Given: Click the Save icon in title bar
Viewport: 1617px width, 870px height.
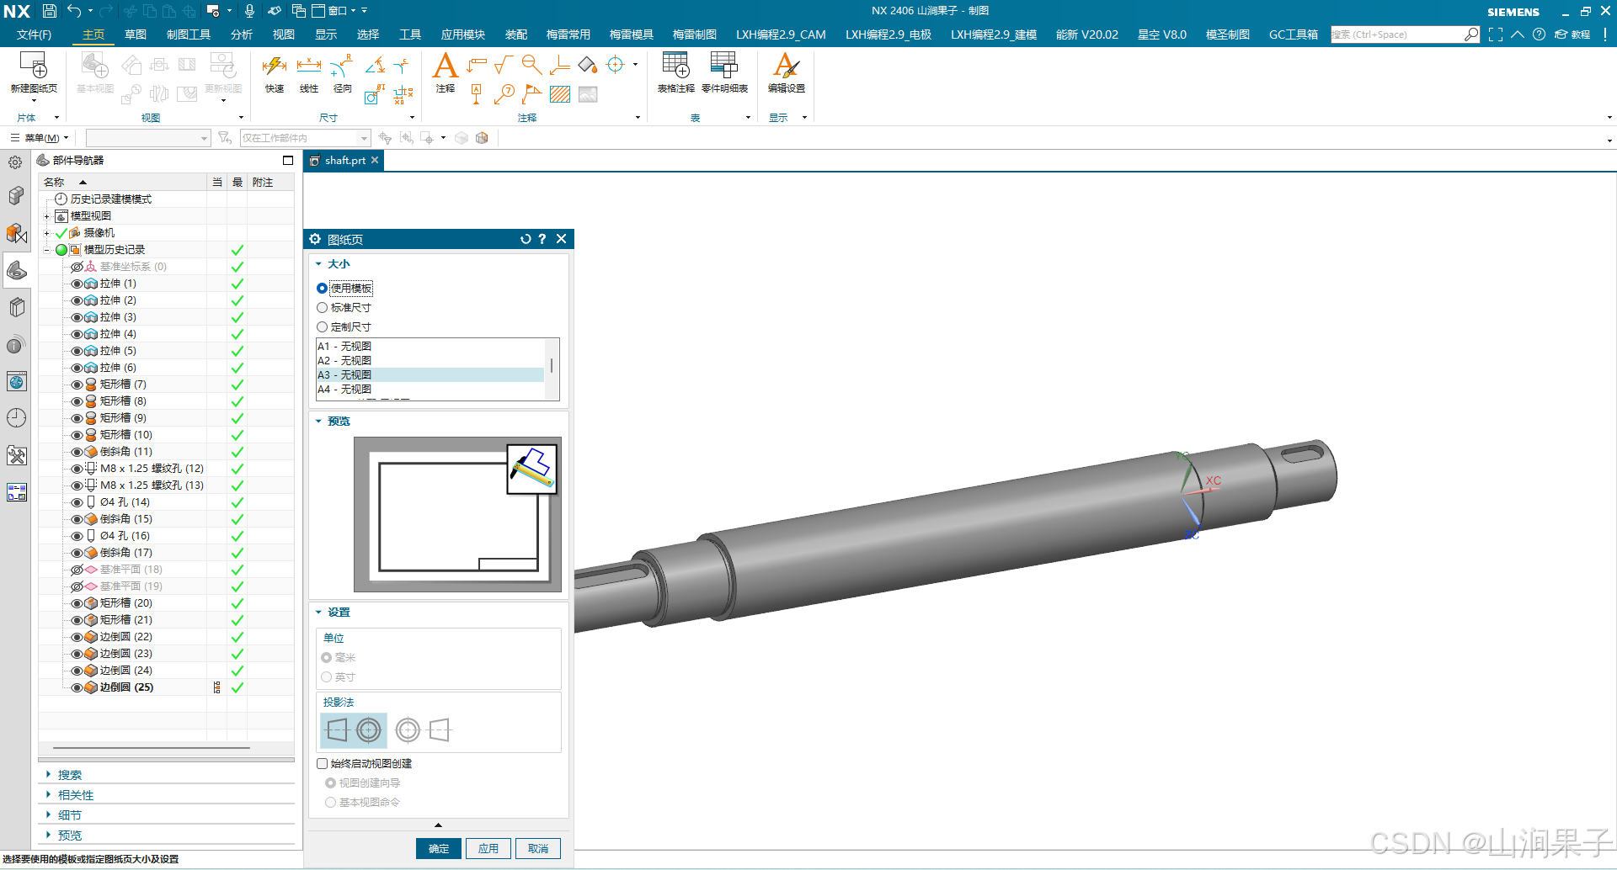Looking at the screenshot, I should 50,11.
